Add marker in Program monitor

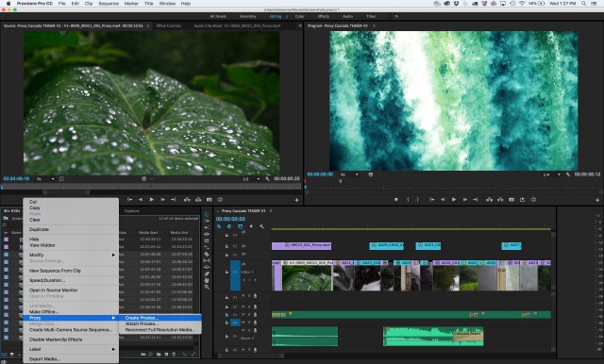pyautogui.click(x=395, y=200)
